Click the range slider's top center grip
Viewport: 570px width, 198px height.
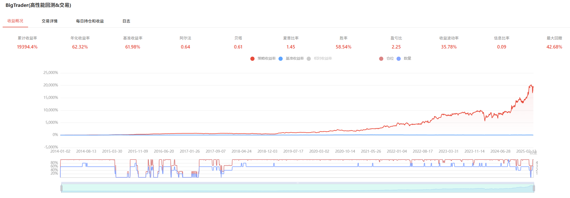pos(297,183)
